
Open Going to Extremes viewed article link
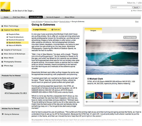[x=12, y=114]
